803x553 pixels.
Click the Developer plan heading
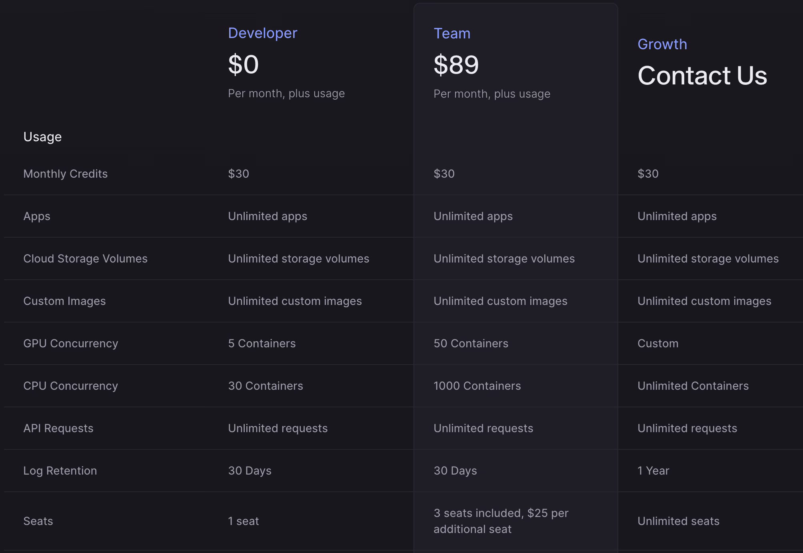tap(262, 34)
